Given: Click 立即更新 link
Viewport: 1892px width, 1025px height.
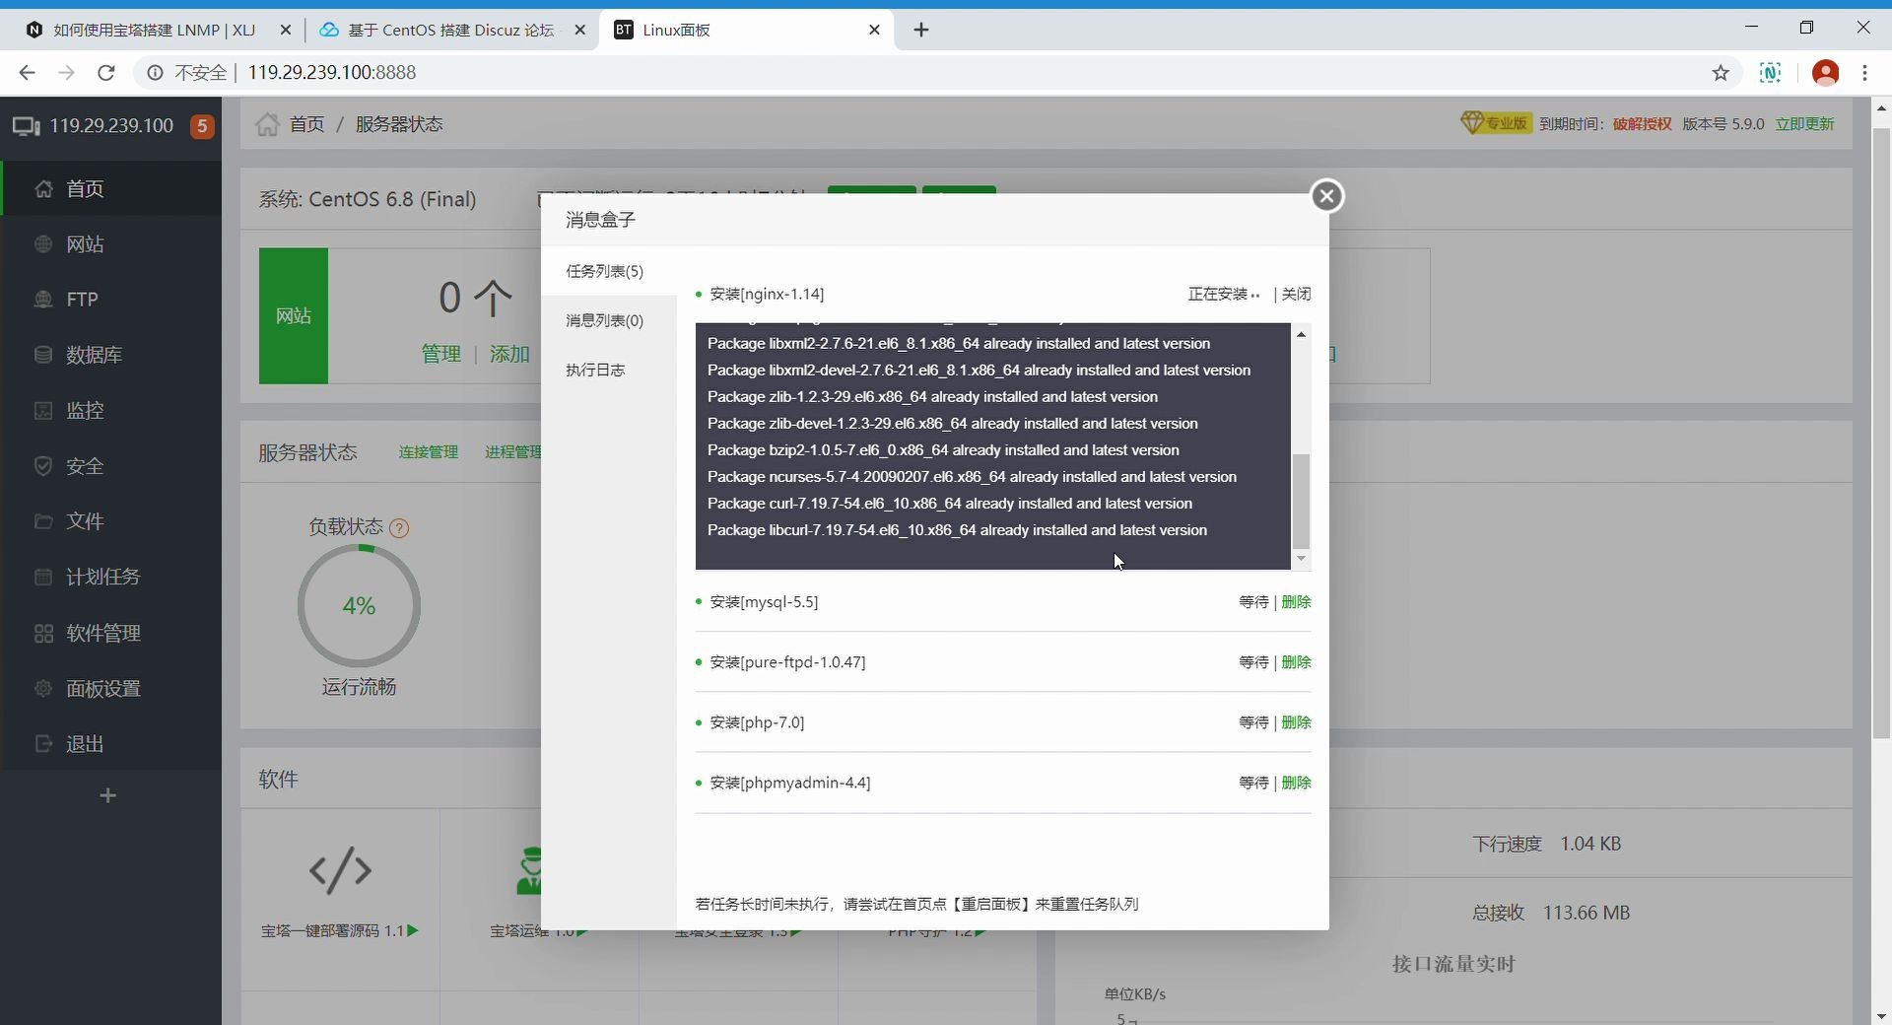Looking at the screenshot, I should (x=1805, y=124).
